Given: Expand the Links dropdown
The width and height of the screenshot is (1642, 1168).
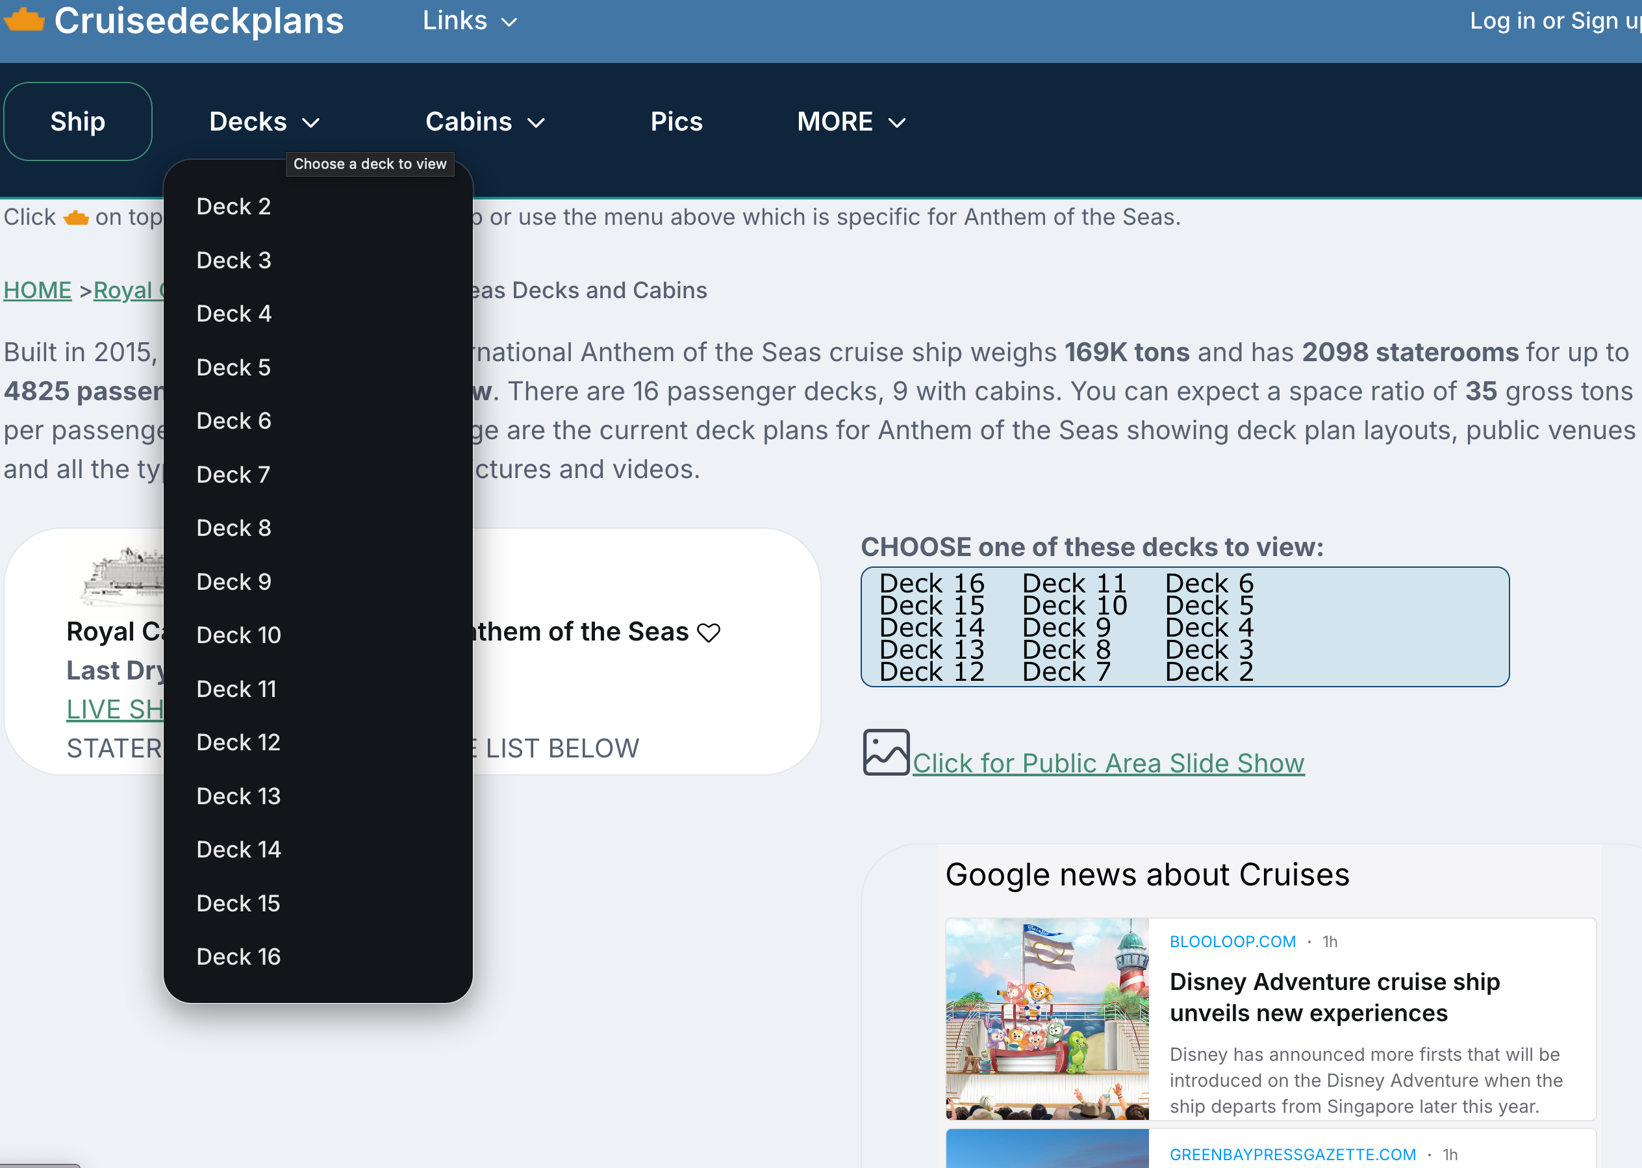Looking at the screenshot, I should [470, 21].
